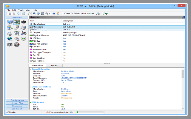Click the magnifier search toolbar icon

tap(29, 13)
